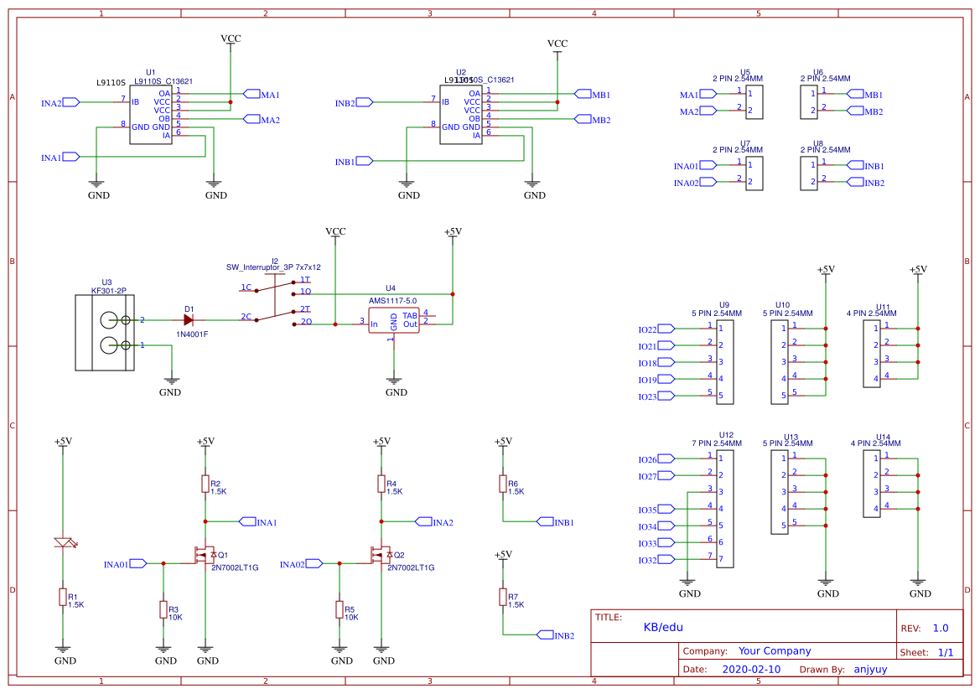Screen dimensions: 980x694
Task: Select the MB1 net port near U2
Action: [583, 95]
